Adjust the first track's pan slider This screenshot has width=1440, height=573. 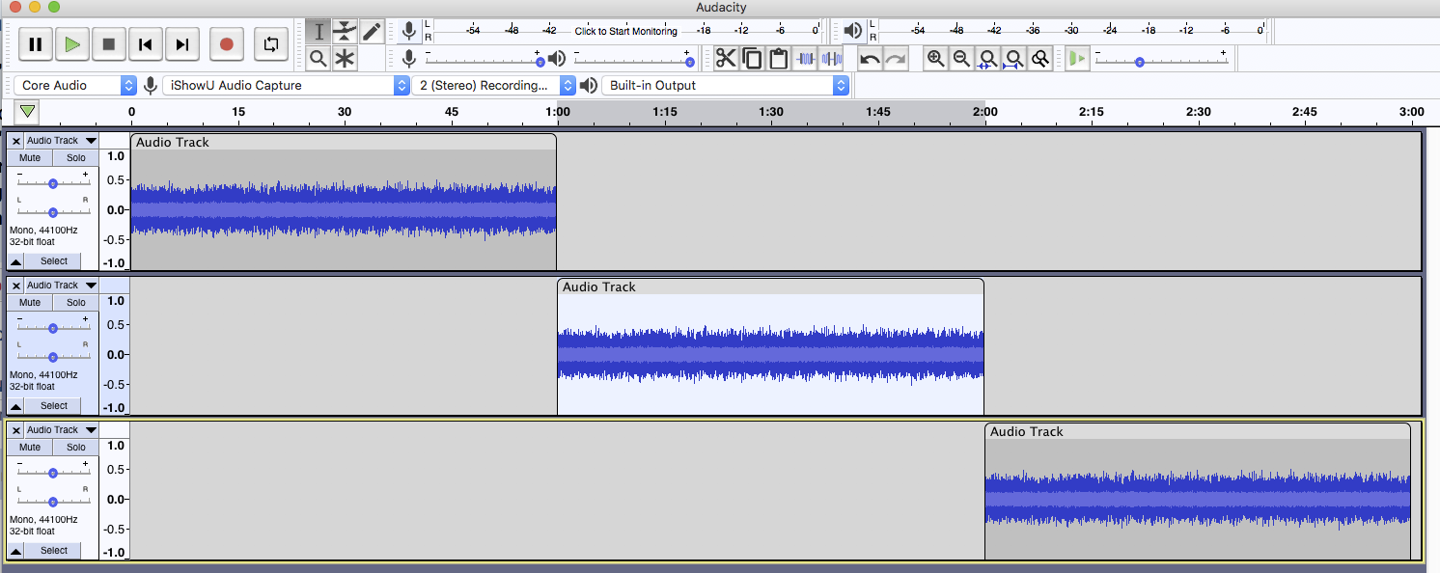[53, 211]
